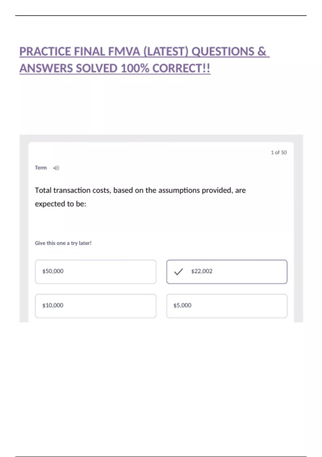Image resolution: width=322 pixels, height=457 pixels.
Task: Pick the $10,000 answer choice
Action: tap(96, 306)
